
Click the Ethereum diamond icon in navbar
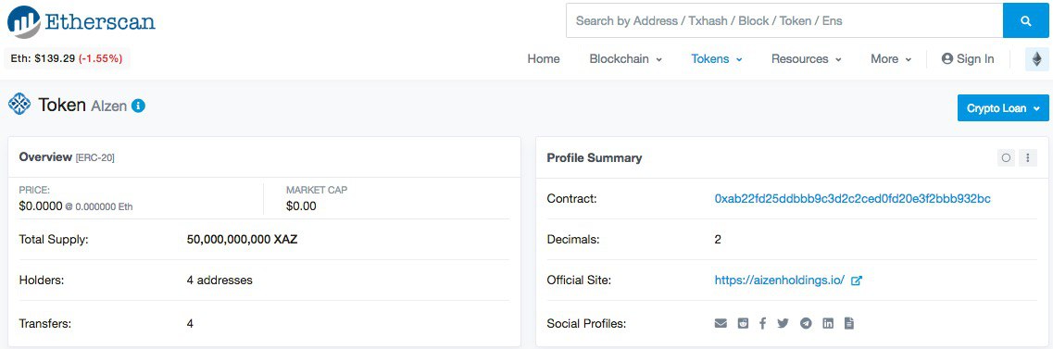pyautogui.click(x=1037, y=59)
